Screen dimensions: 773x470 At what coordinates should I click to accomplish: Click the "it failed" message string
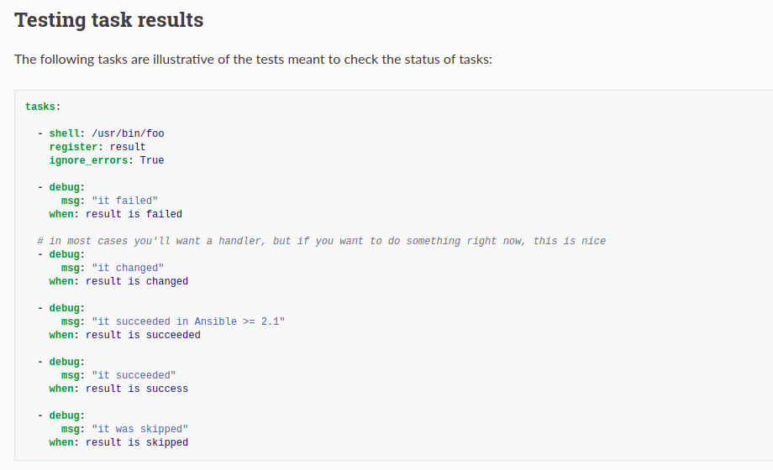124,201
